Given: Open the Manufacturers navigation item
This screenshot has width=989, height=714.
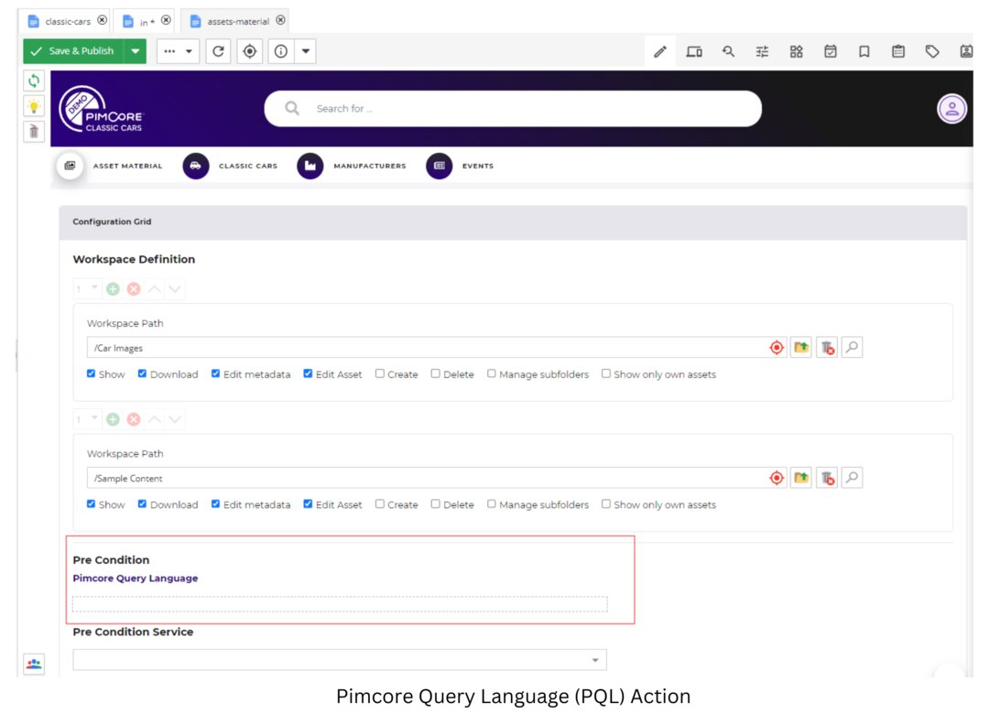Looking at the screenshot, I should click(x=352, y=166).
